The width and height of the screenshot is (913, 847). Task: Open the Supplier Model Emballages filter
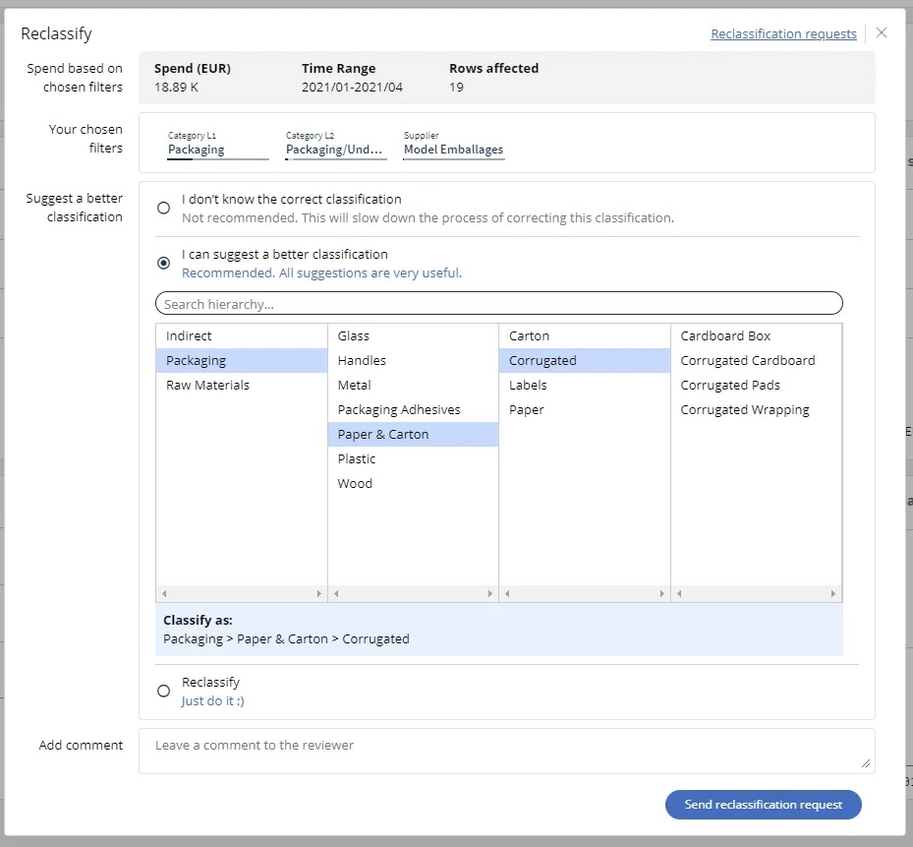[x=453, y=150]
